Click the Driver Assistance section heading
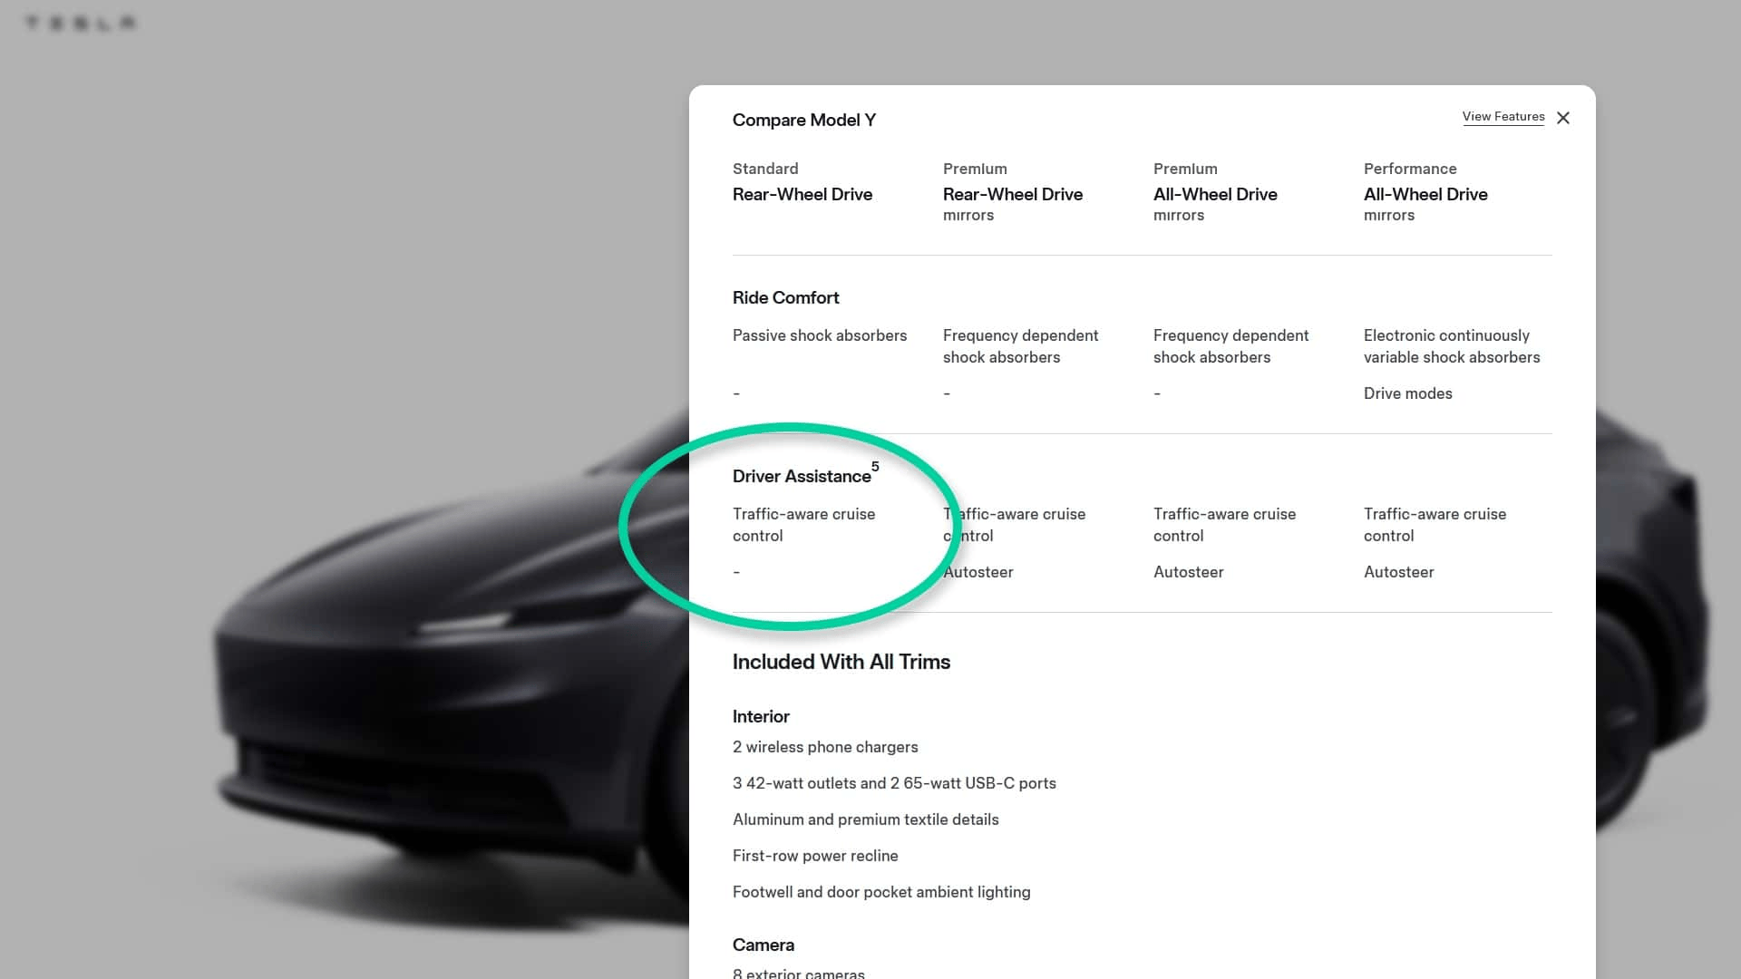This screenshot has width=1741, height=979. click(801, 477)
